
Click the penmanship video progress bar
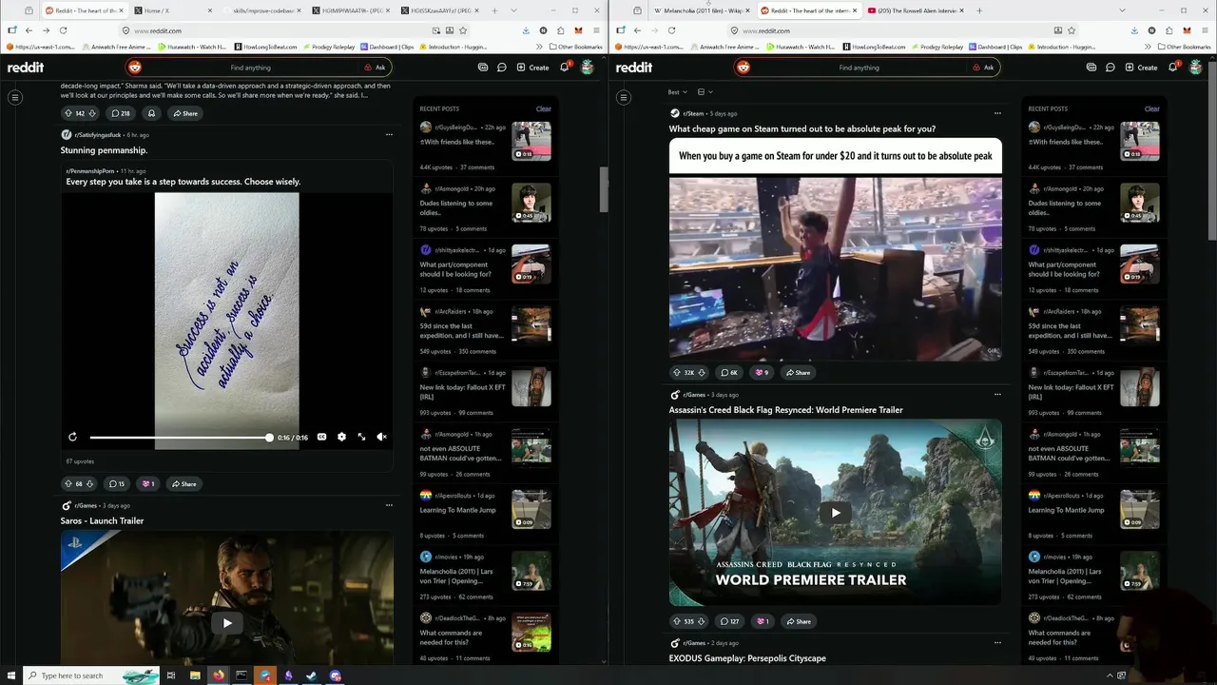[x=180, y=438]
